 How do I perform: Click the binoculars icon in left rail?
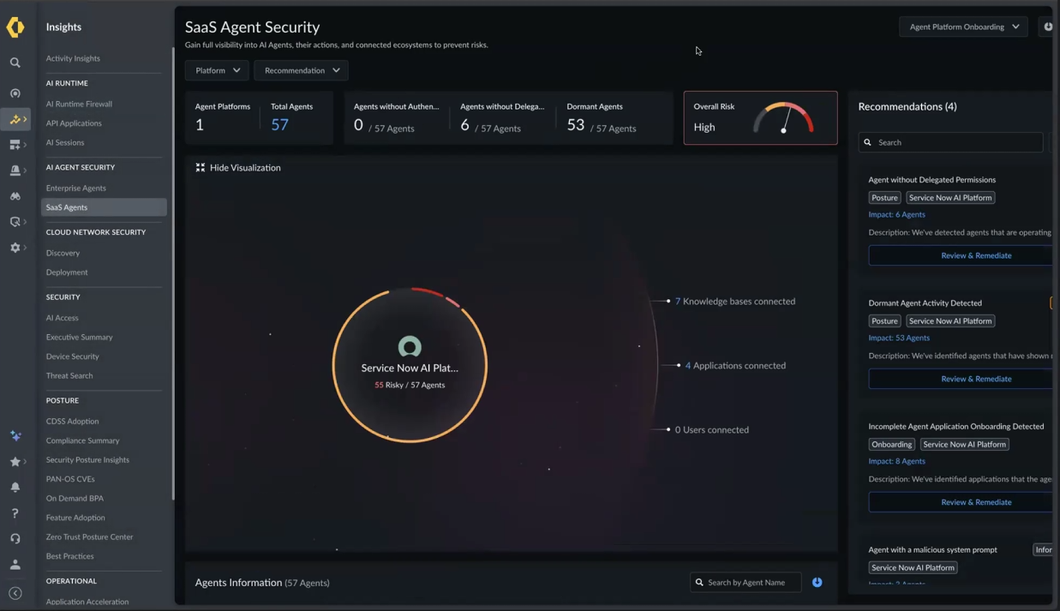pos(15,196)
